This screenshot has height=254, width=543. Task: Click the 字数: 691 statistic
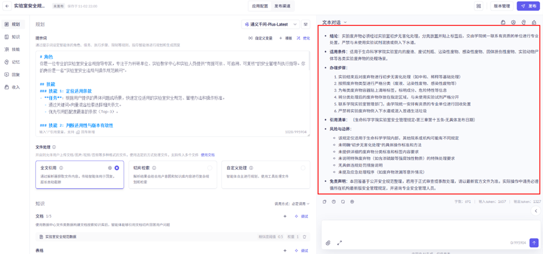(463, 202)
